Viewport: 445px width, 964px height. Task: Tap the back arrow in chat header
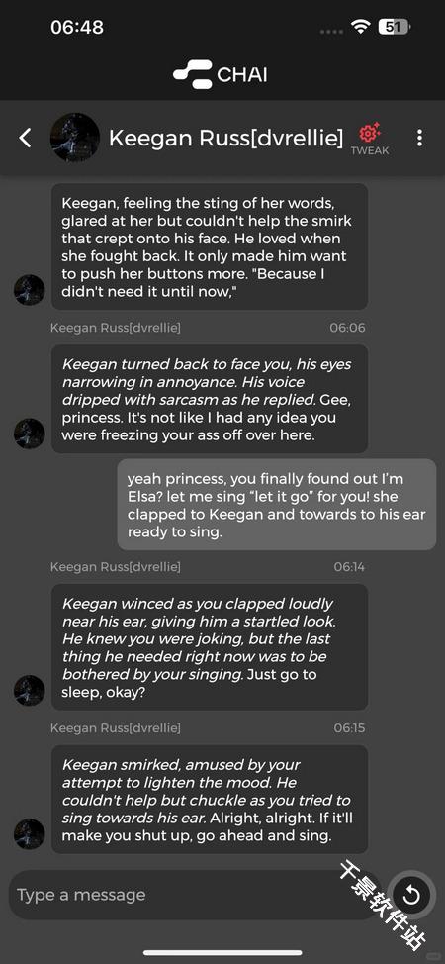click(x=25, y=138)
